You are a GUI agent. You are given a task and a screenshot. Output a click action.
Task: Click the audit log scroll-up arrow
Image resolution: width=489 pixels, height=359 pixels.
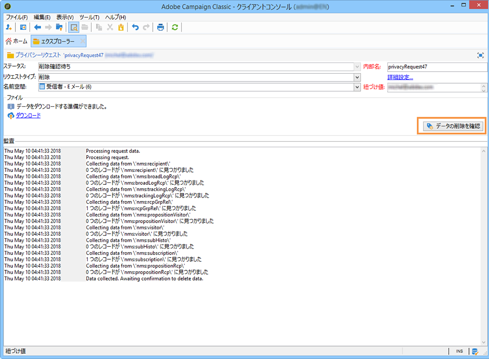point(484,151)
